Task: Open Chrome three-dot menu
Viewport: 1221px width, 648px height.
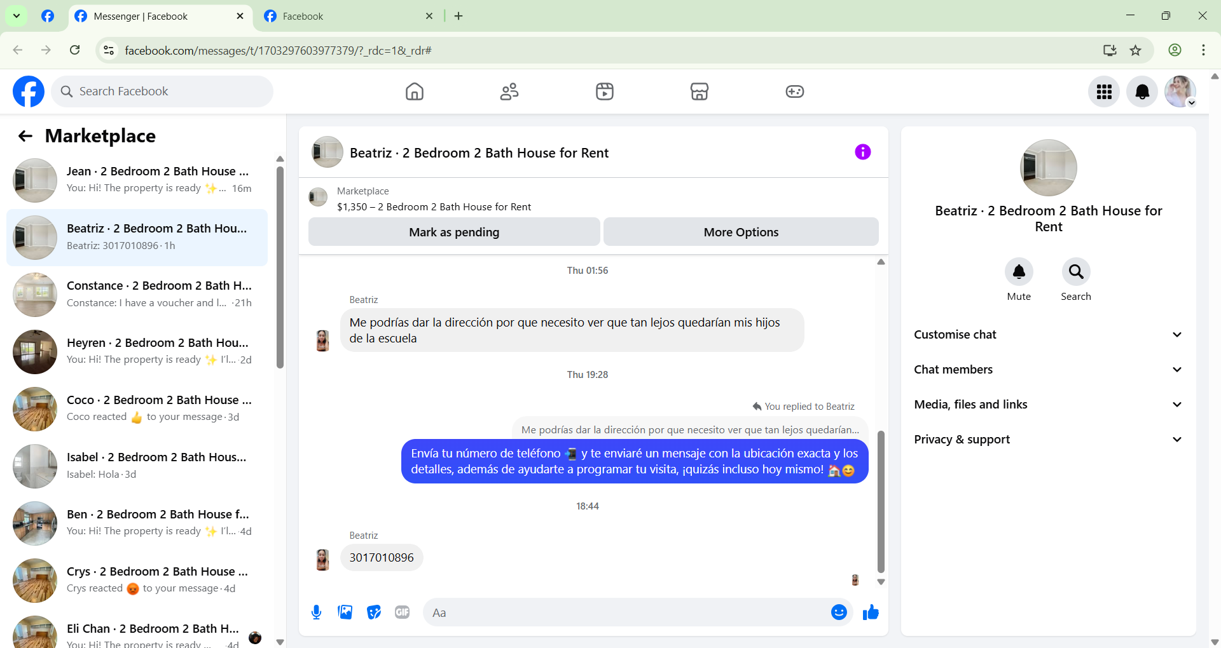Action: (1203, 50)
